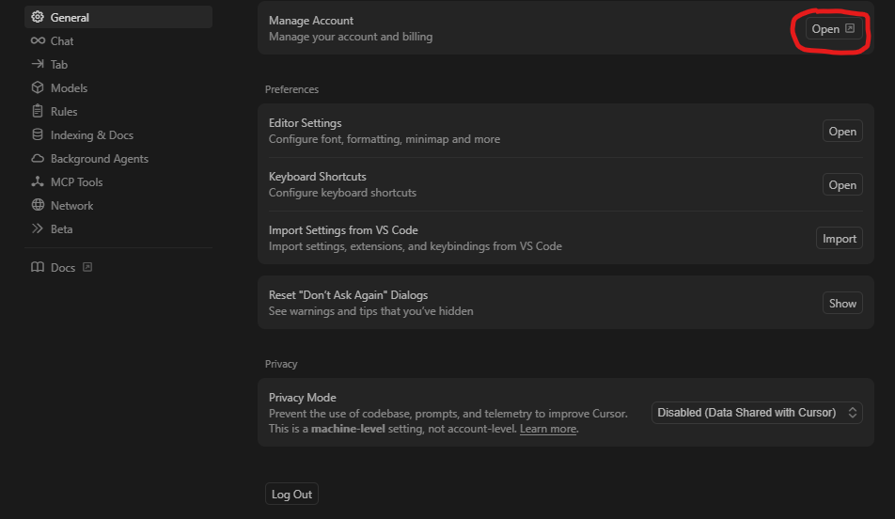The height and width of the screenshot is (519, 895).
Task: Click the Models cube icon
Action: (38, 87)
